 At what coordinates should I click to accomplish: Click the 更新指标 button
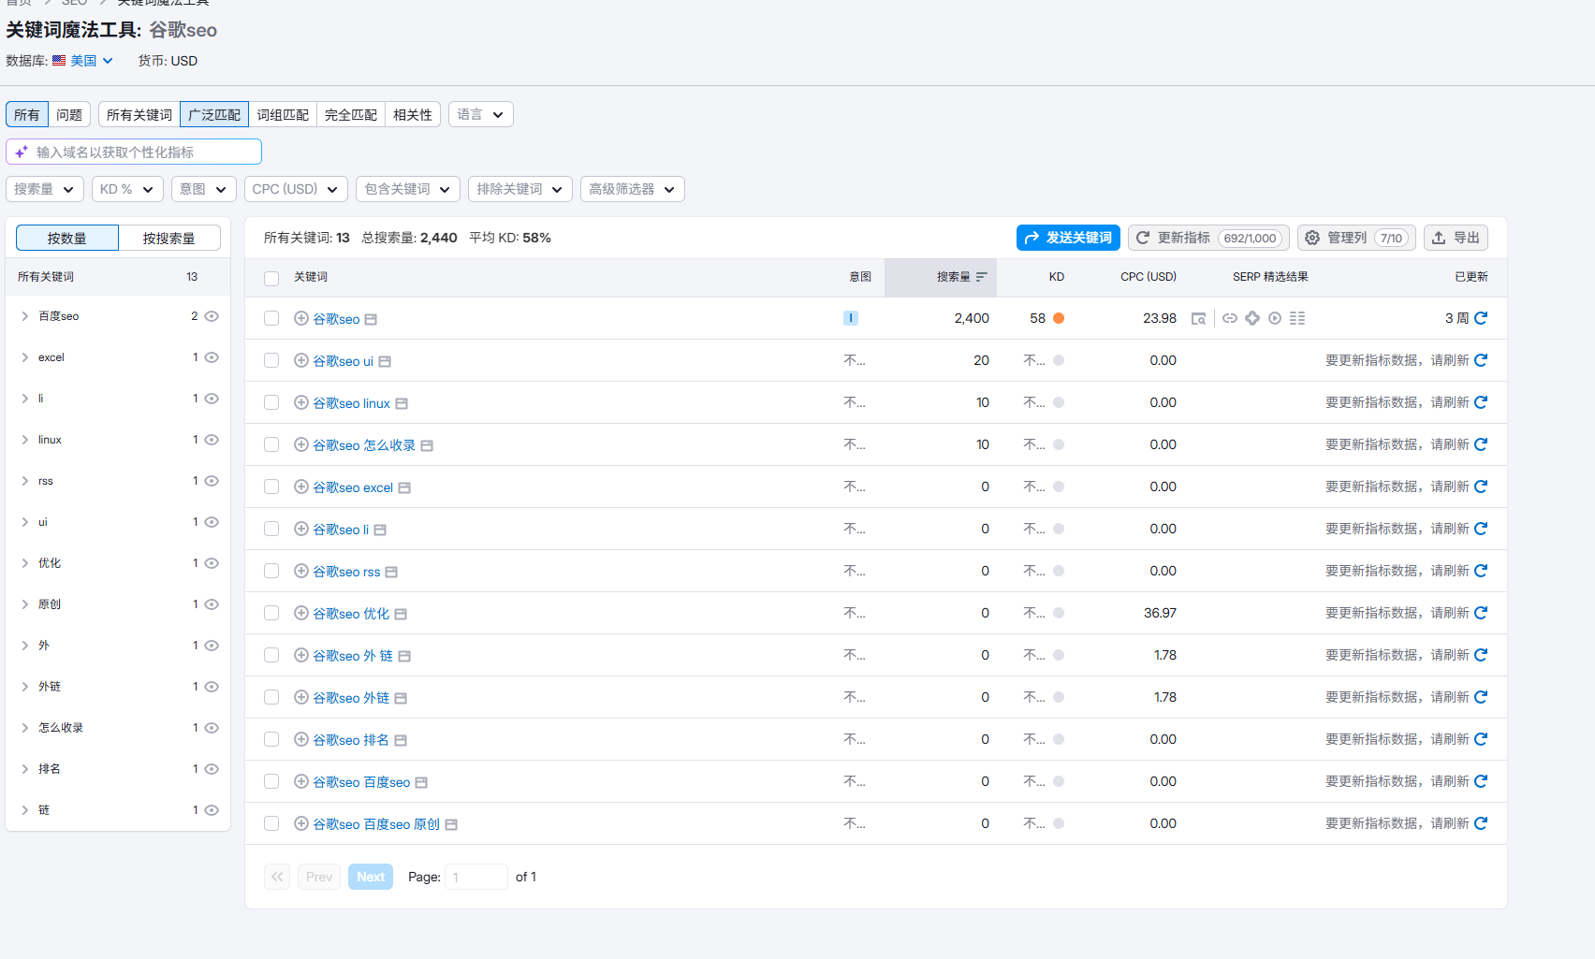[1208, 238]
